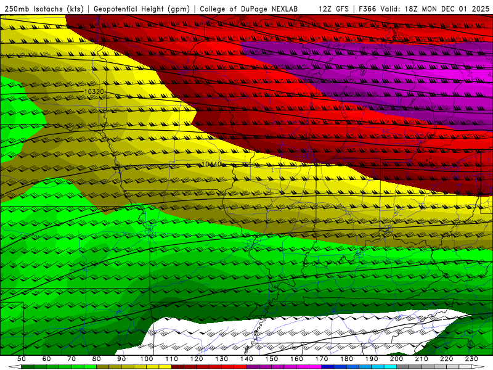Click 'Valid: 18Z MON DEC 01 2025' text
Screen dimensions: 493x370
(x=435, y=9)
